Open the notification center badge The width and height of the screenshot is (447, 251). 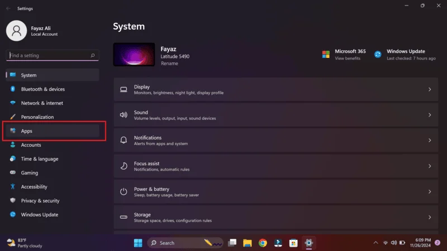[x=438, y=243]
